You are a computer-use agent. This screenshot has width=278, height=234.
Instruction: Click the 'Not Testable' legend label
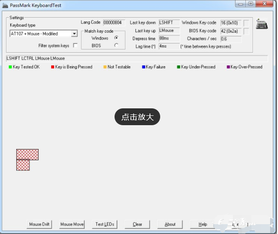pos(119,67)
